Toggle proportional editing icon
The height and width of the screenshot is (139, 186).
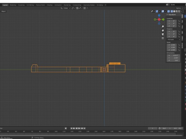[84, 8]
